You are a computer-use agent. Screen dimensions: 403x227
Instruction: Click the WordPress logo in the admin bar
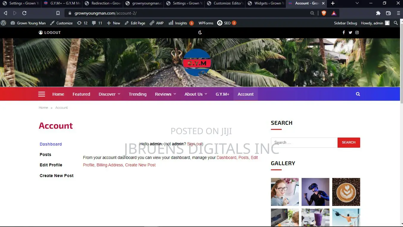point(4,23)
